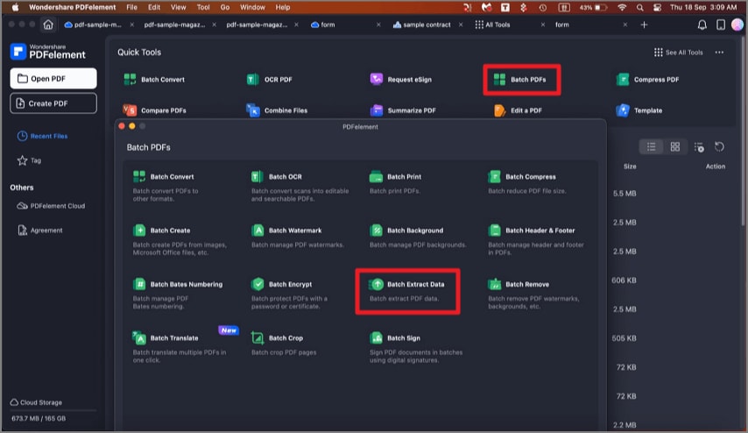748x433 pixels.
Task: Open the Wi-Fi status menu
Action: point(622,7)
